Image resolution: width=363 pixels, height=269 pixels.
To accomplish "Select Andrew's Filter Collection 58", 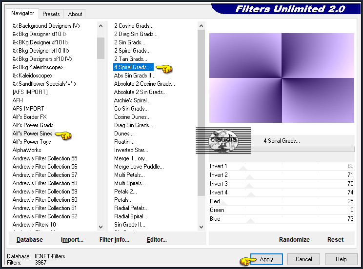I will tap(45, 183).
